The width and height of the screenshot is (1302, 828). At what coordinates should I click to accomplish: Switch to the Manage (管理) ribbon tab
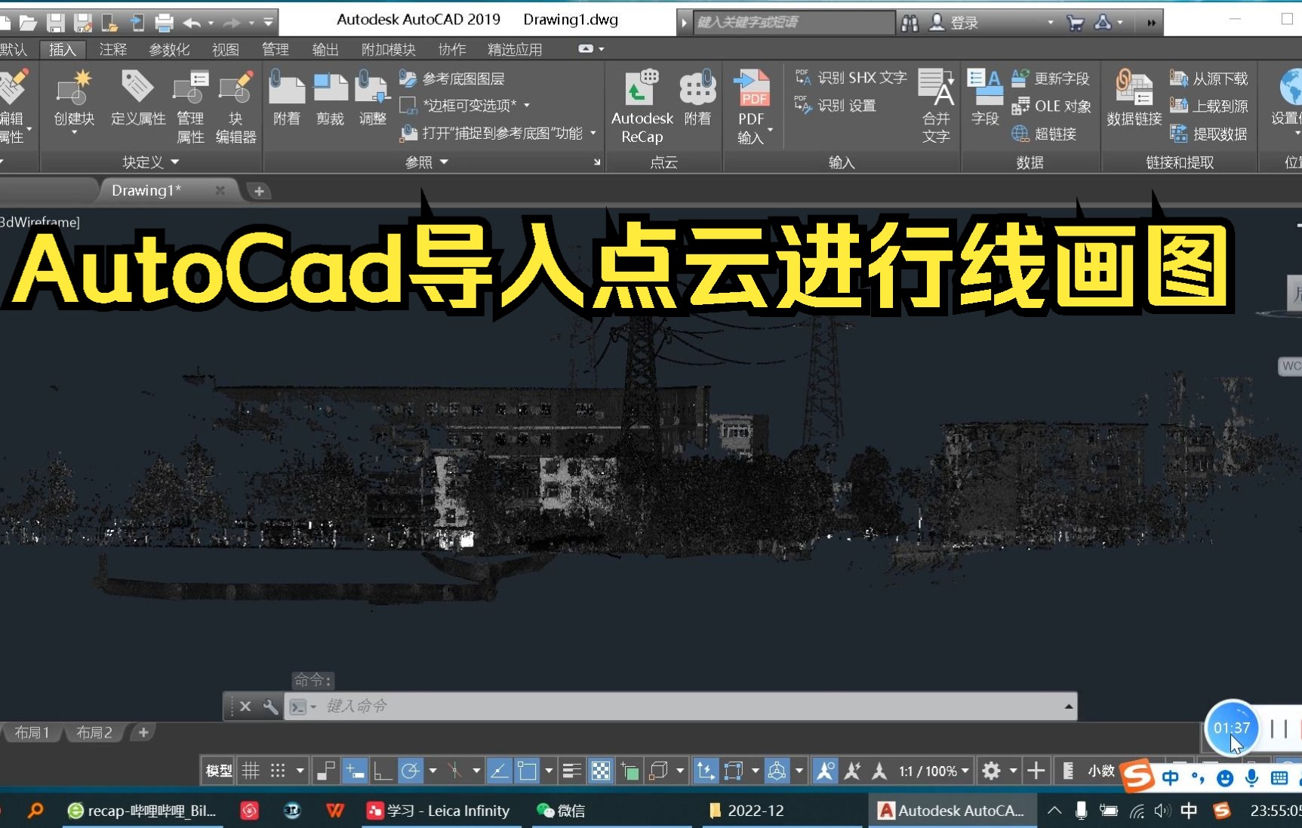pos(275,50)
